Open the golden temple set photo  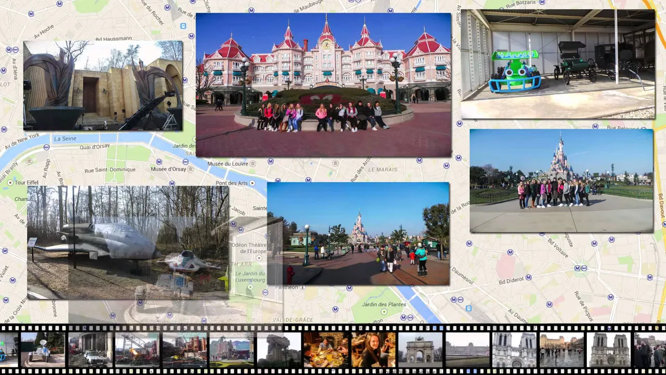[103, 85]
